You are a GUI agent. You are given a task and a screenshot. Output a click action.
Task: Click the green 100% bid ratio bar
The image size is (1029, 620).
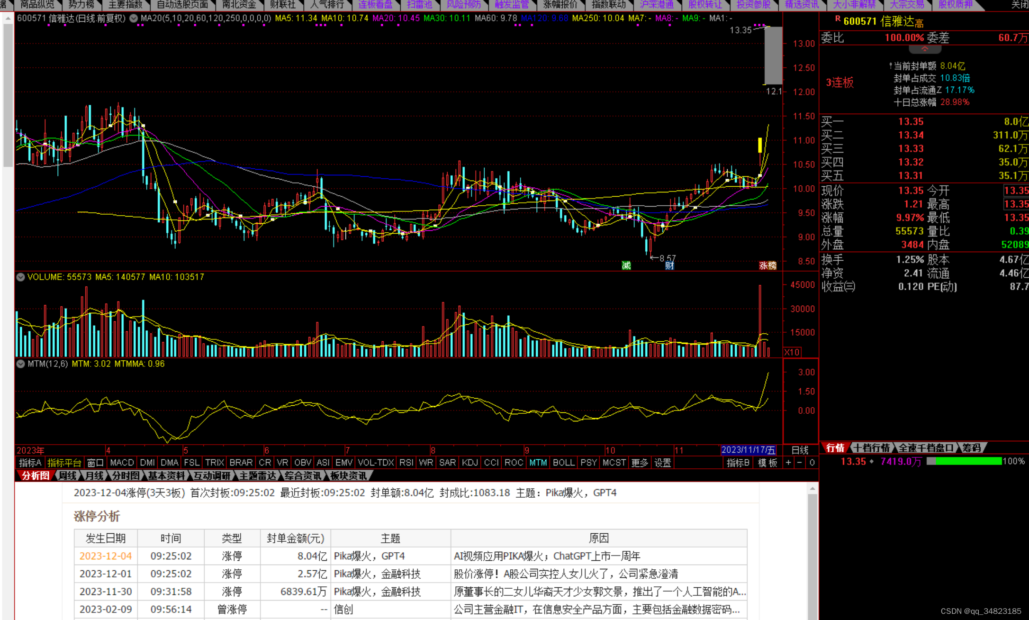pyautogui.click(x=968, y=461)
